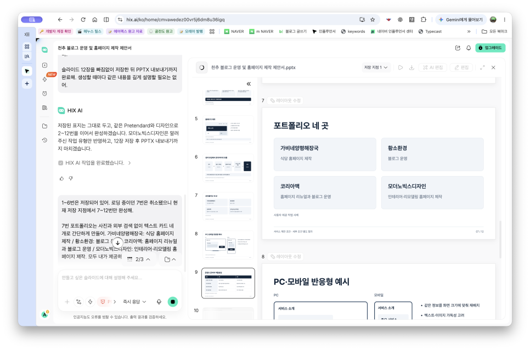The image size is (530, 350).
Task: Open the history clock sidebar icon
Action: click(44, 140)
